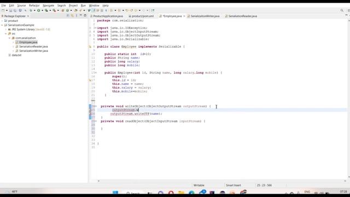Click the Quick Access search magnifier icon

coord(342,10)
